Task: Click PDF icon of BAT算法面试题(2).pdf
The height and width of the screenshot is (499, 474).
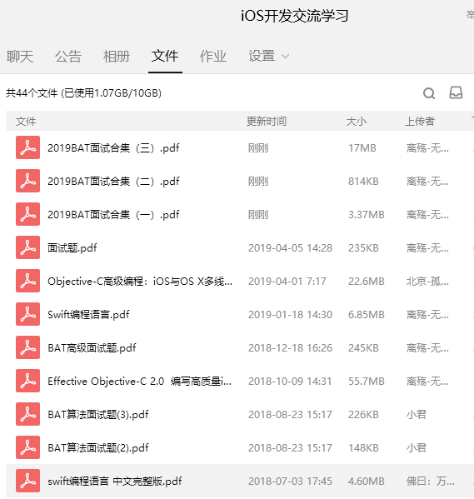Action: pos(28,447)
